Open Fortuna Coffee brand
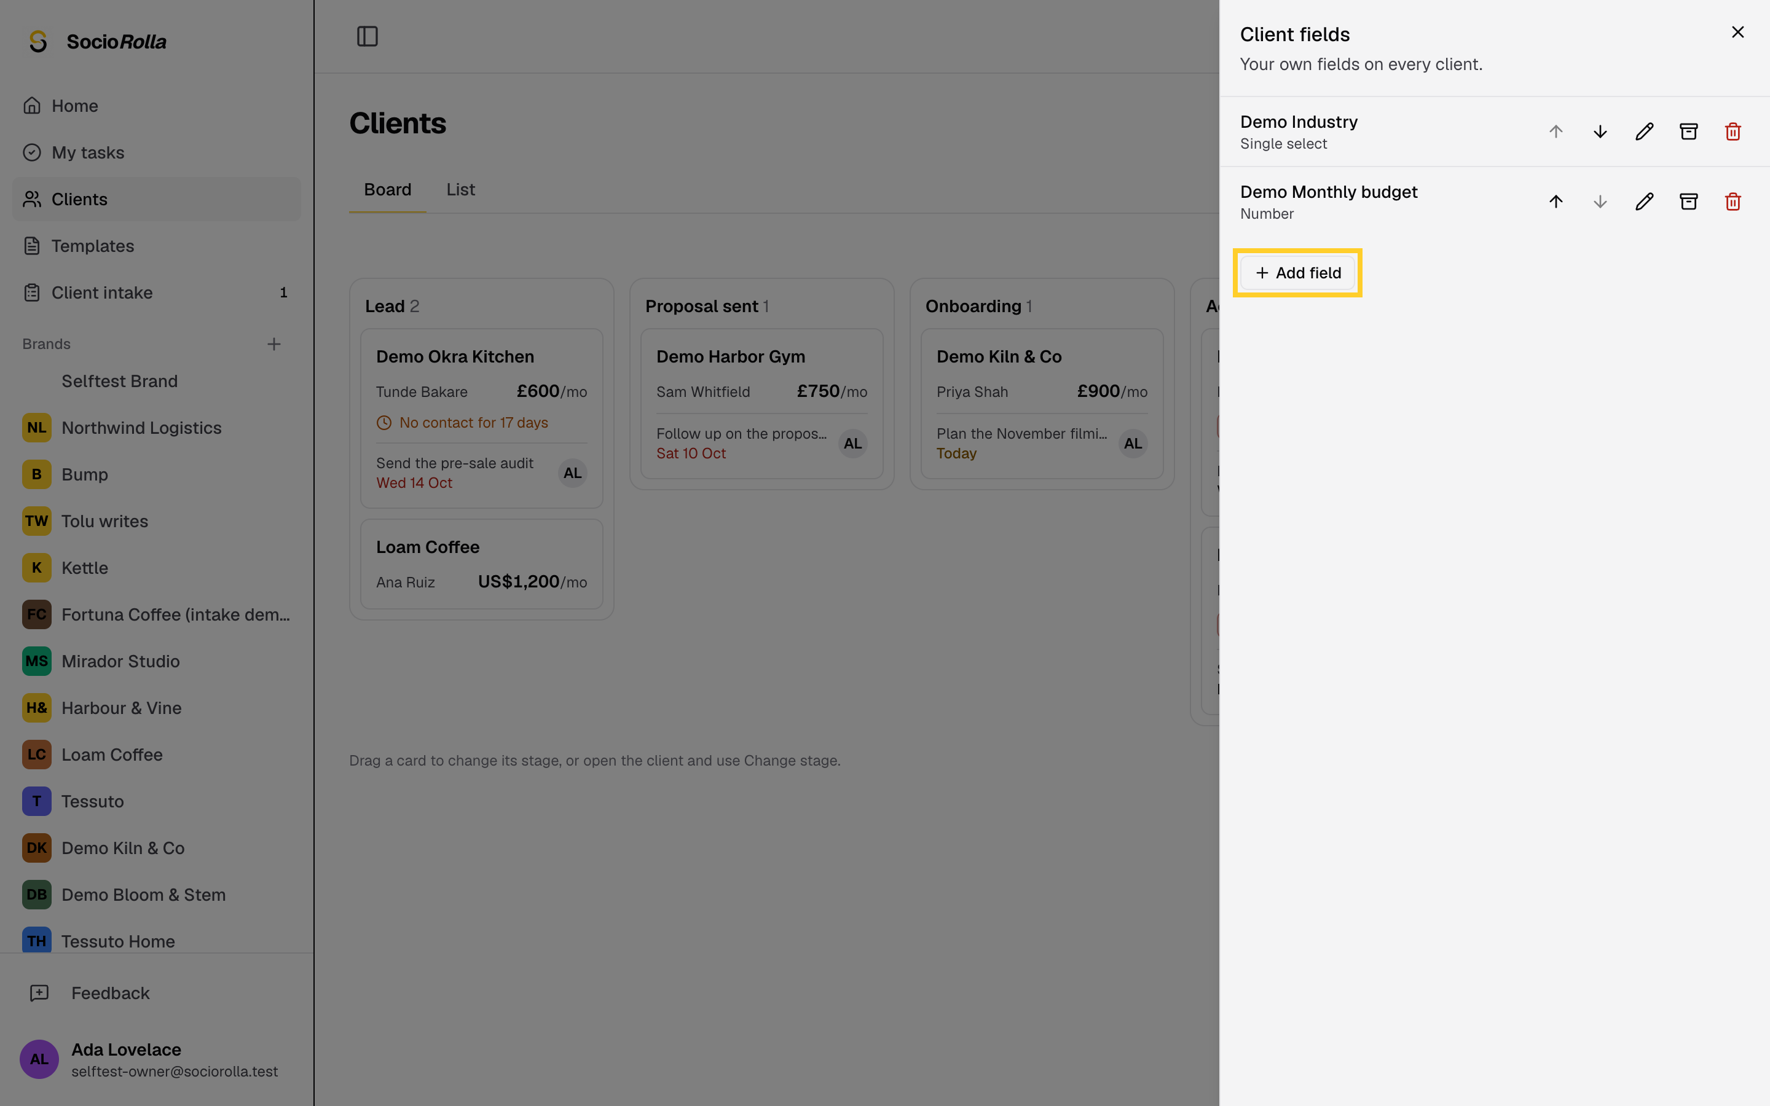 click(x=157, y=614)
